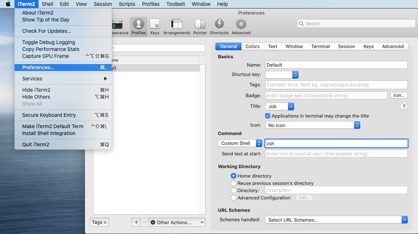Open the Help menu in menu bar

(x=222, y=4)
